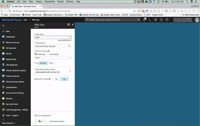
Task: Open Other Bookmarks folder
Action: 190,15
